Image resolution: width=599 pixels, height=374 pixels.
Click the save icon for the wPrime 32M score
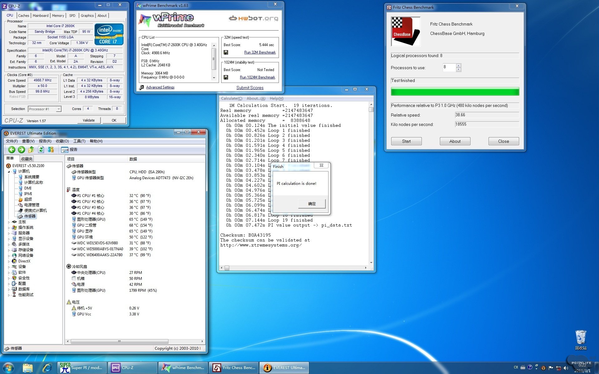pyautogui.click(x=226, y=52)
